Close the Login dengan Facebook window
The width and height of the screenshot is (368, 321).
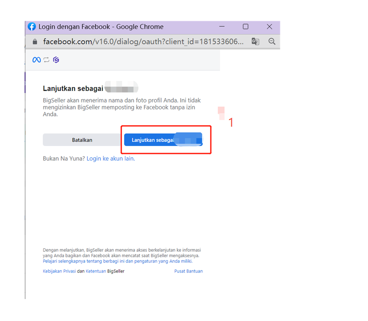(269, 26)
